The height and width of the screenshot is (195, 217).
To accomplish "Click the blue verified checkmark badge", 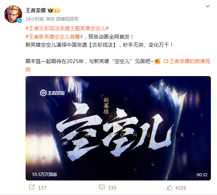I will click(19, 21).
